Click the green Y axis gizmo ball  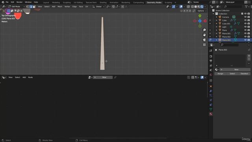(x=200, y=16)
